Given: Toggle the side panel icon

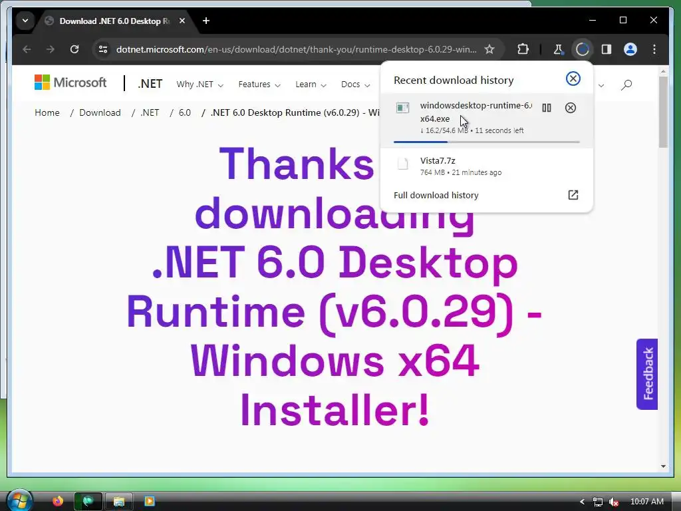Looking at the screenshot, I should pos(607,49).
